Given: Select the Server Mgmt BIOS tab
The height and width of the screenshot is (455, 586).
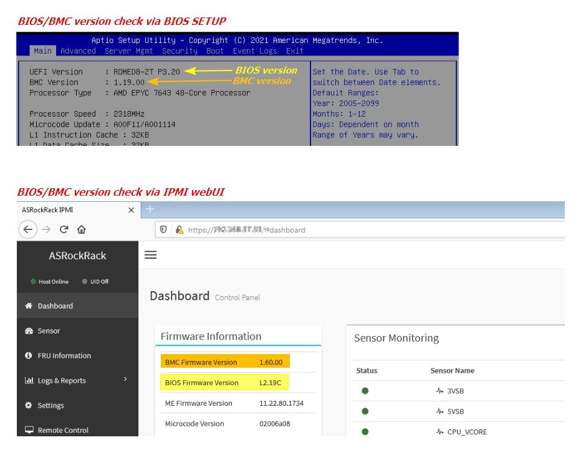Looking at the screenshot, I should (128, 51).
